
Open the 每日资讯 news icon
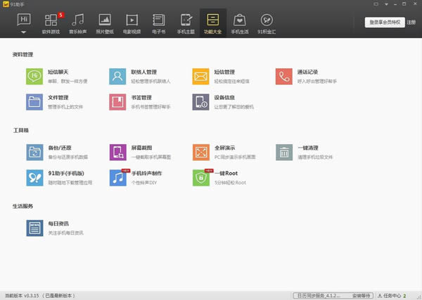pos(34,228)
